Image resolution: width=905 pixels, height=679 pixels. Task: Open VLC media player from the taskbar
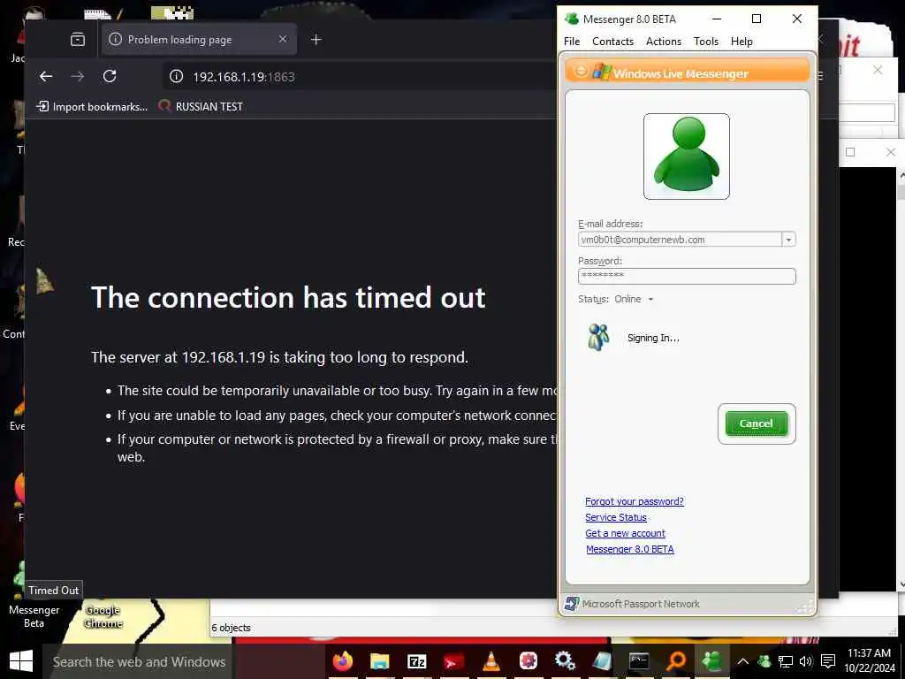click(x=491, y=661)
